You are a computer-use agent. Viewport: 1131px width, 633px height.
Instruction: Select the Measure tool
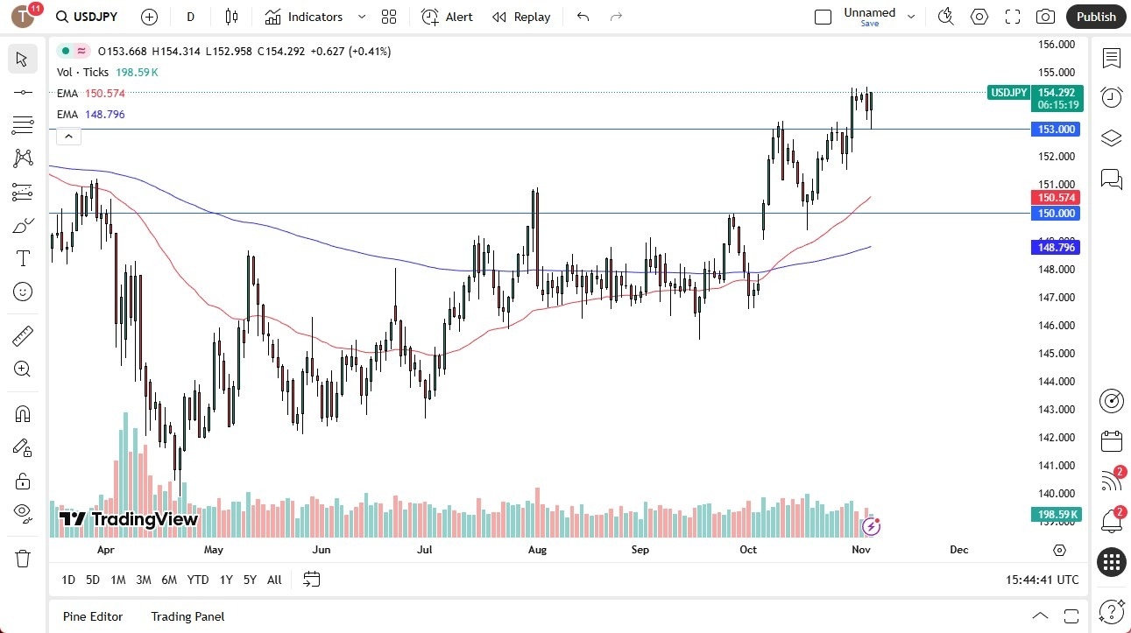tap(22, 335)
